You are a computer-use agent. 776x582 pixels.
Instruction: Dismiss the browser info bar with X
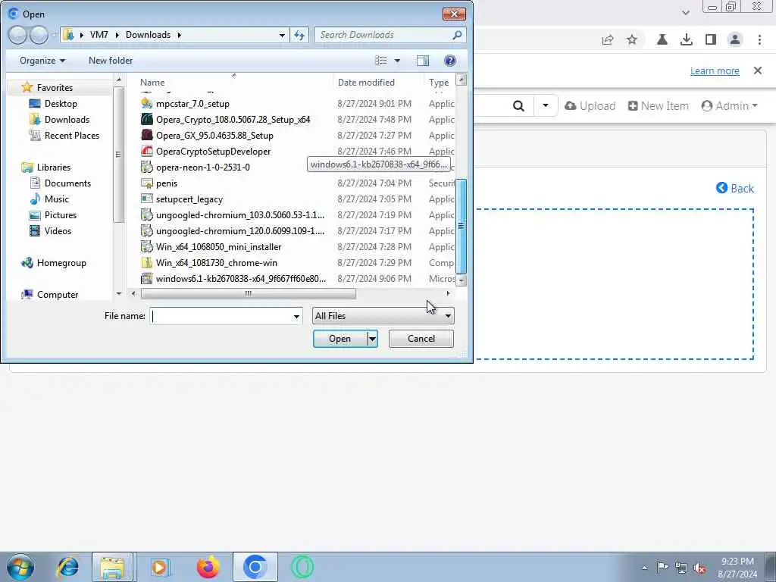(758, 70)
